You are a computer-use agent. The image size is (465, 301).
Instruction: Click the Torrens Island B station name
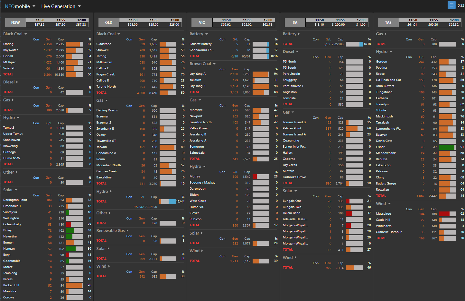pyautogui.click(x=294, y=122)
